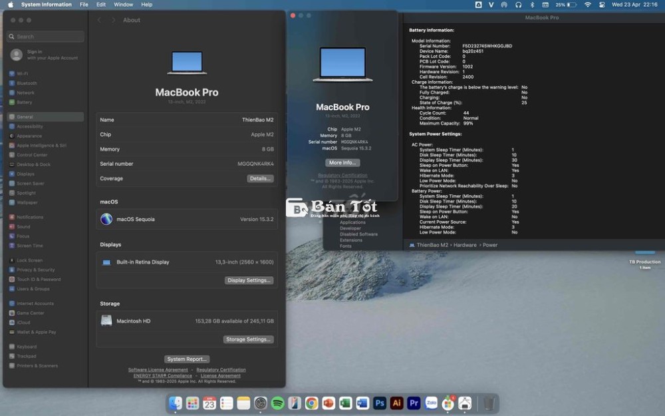Open Finder from the Dock
Screen dimensions: 665x416
(175, 403)
